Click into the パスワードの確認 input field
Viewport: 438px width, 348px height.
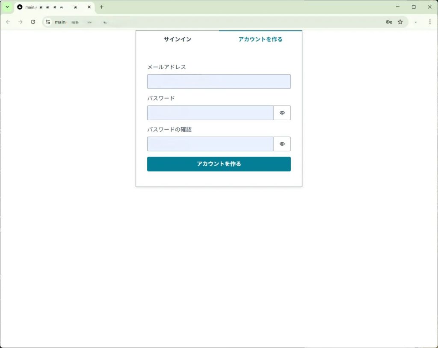pos(210,144)
